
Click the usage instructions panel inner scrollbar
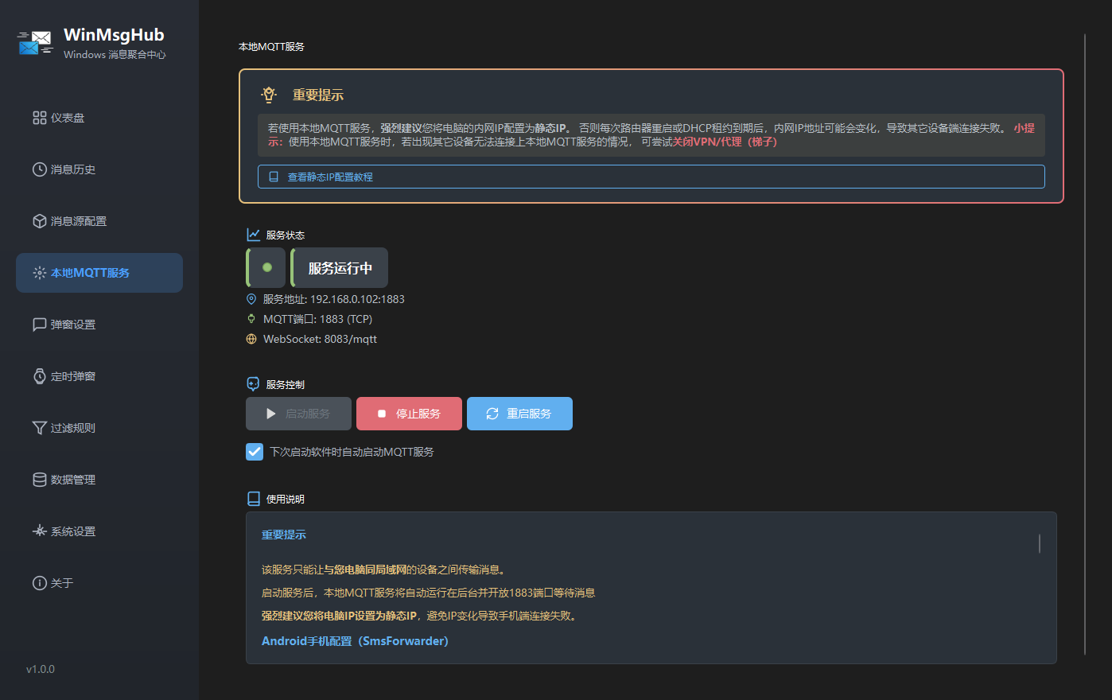pyautogui.click(x=1039, y=543)
